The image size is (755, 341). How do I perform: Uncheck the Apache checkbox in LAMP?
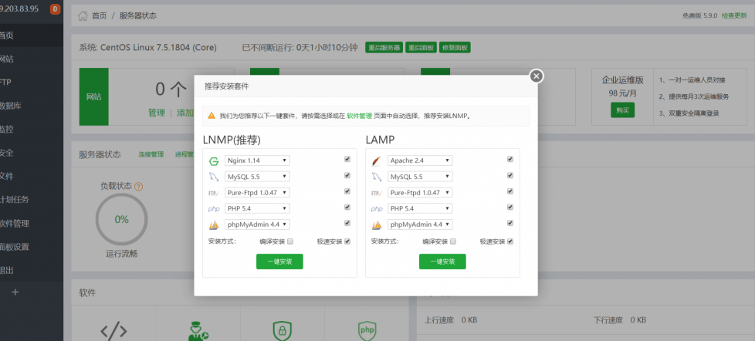coord(510,159)
